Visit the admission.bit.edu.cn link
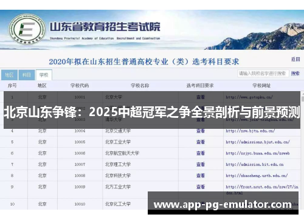Viewport: 304px width, 220px height. (x=255, y=164)
